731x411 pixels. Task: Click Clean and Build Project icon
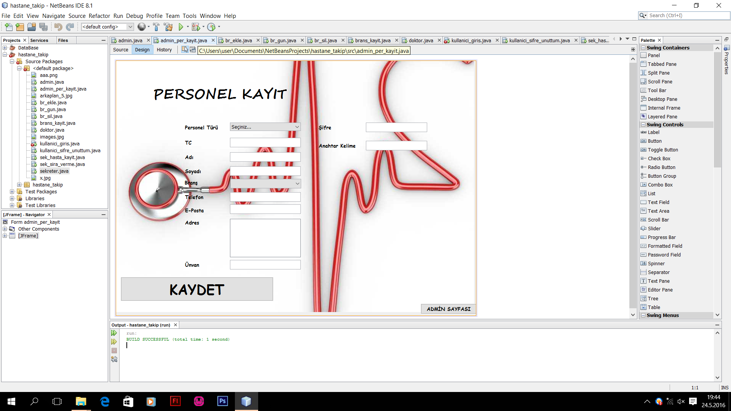(x=168, y=27)
